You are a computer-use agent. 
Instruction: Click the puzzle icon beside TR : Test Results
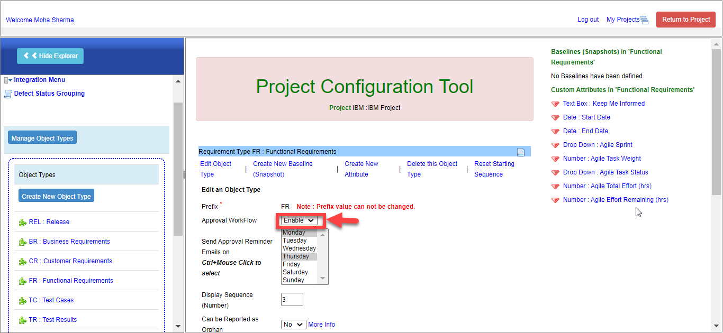22,320
